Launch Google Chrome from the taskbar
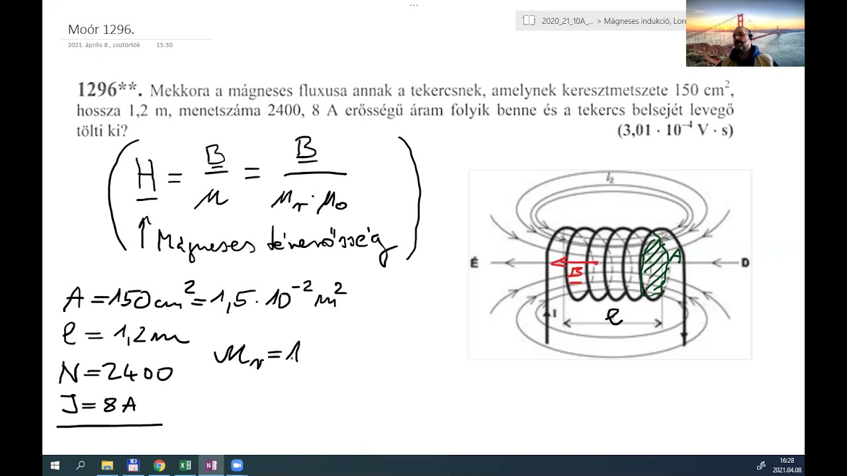847x476 pixels. tap(159, 465)
